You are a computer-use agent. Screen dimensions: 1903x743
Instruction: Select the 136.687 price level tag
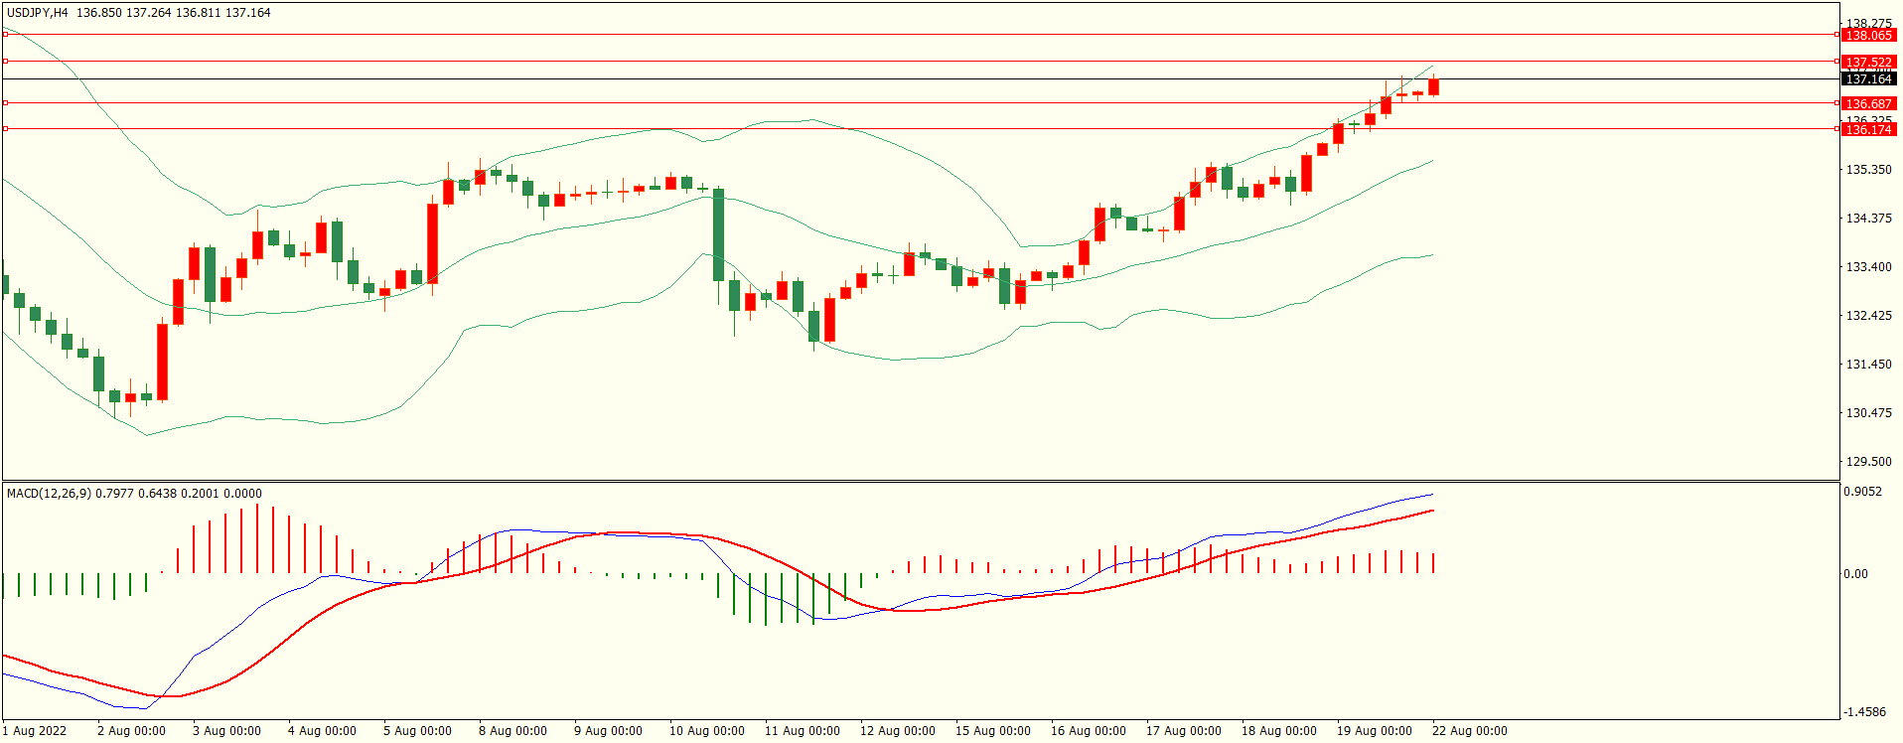(1867, 104)
